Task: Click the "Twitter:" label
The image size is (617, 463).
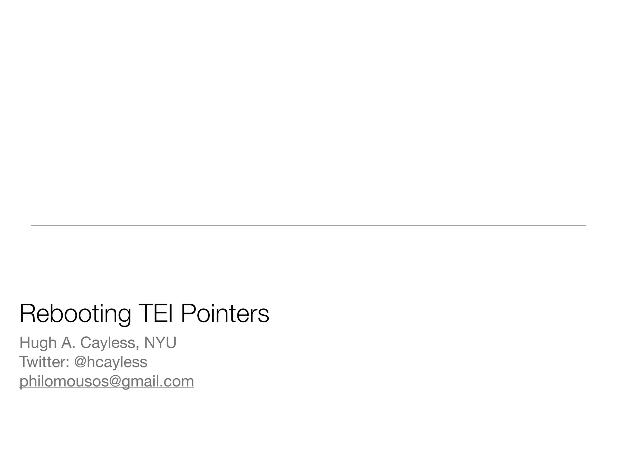Action: 44,362
